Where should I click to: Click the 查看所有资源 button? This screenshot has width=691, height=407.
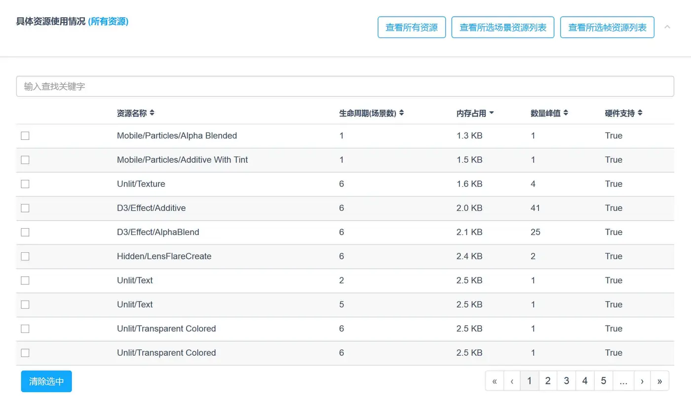click(412, 27)
